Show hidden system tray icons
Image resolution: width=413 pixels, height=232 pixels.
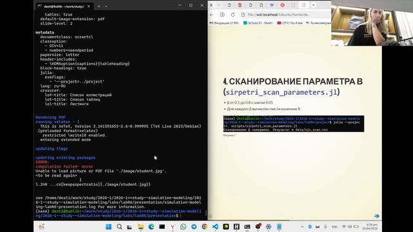click(x=302, y=227)
